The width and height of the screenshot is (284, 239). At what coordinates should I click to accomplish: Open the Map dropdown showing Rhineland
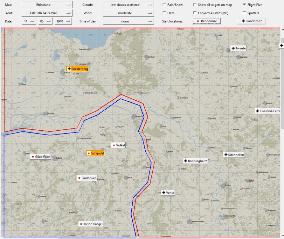pos(47,5)
